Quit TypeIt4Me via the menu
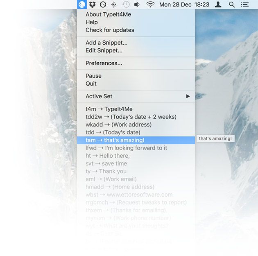This screenshot has height=256, width=258. coord(136,84)
